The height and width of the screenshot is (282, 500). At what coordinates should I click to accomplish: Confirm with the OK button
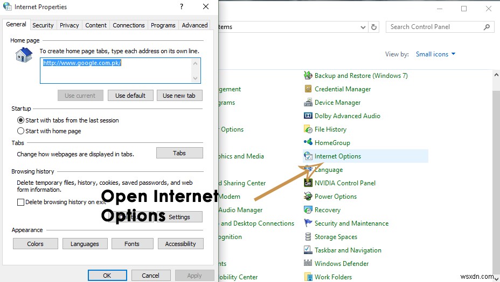pyautogui.click(x=107, y=276)
